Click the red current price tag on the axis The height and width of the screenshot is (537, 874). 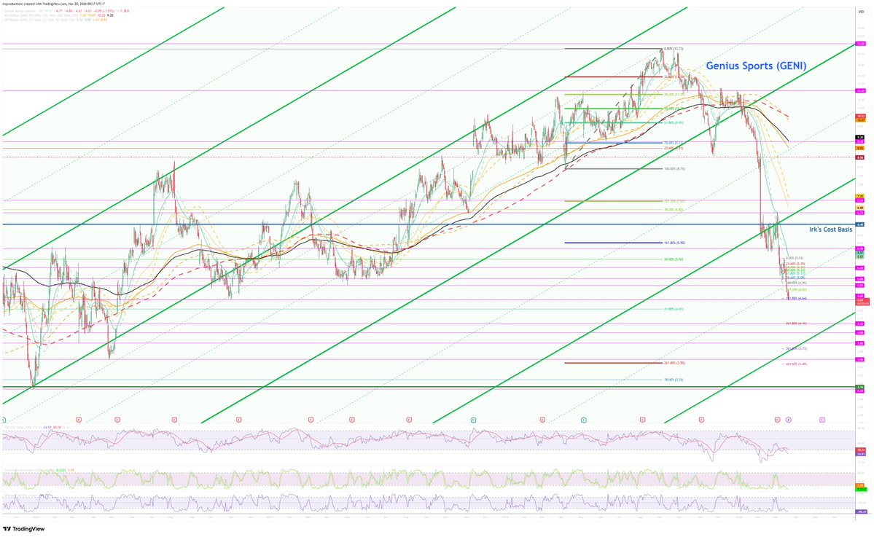[x=862, y=302]
